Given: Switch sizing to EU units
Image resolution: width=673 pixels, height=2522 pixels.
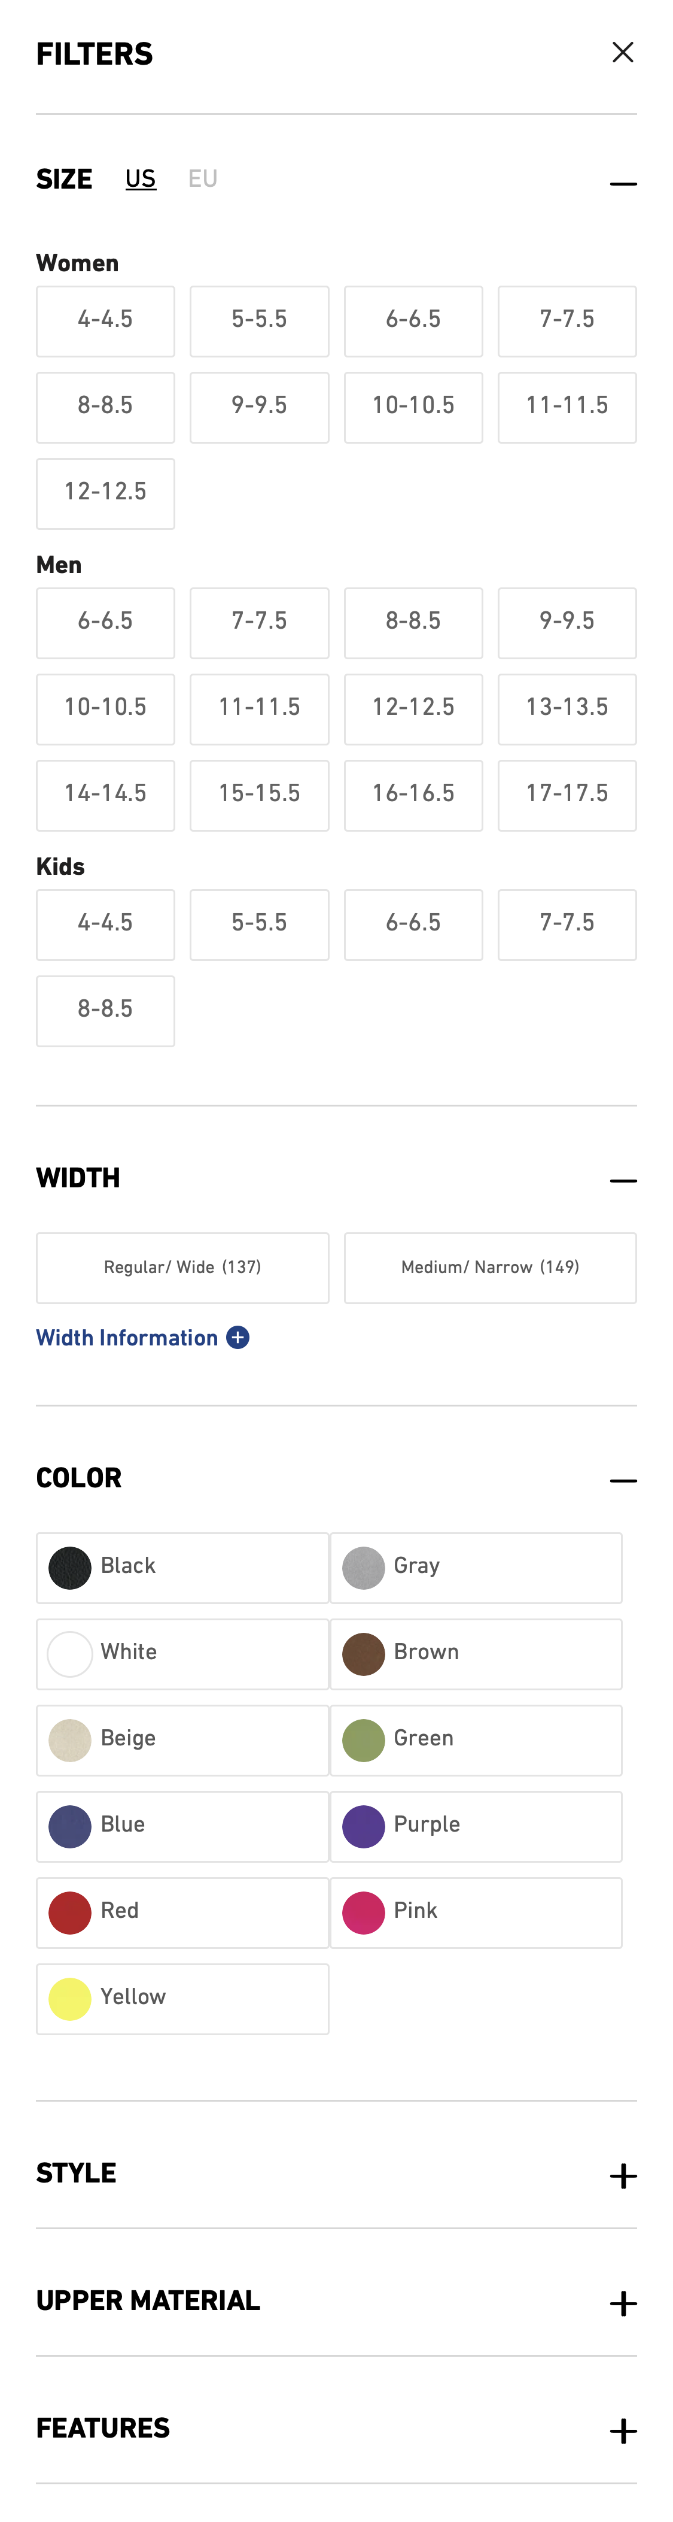Looking at the screenshot, I should 203,178.
